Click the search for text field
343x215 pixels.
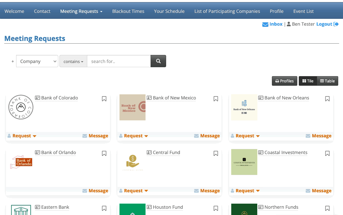pos(119,61)
